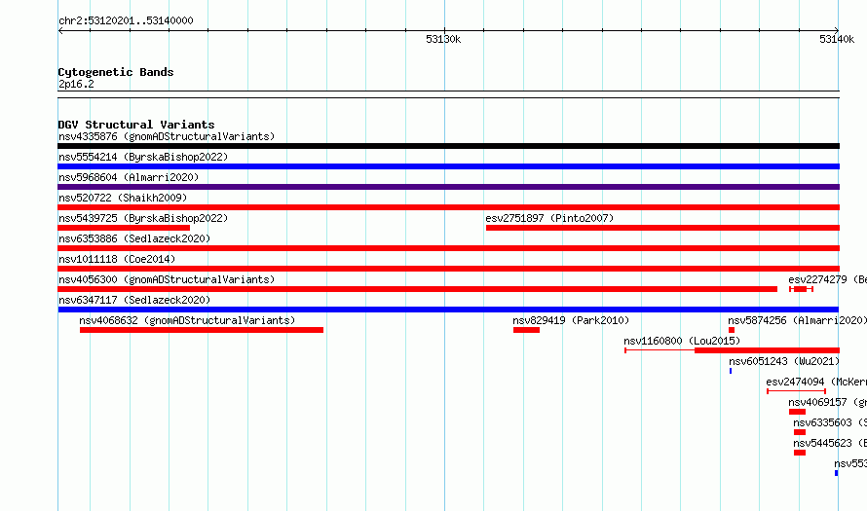867x511 pixels.
Task: Open esv2751897 (Pinto2007) label
Action: pyautogui.click(x=549, y=218)
